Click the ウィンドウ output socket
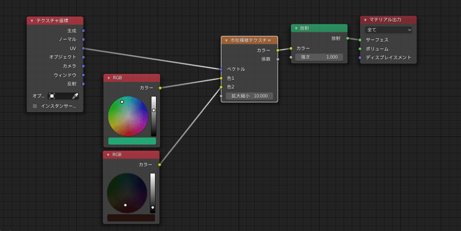Image resolution: width=461 pixels, height=231 pixels. click(83, 75)
